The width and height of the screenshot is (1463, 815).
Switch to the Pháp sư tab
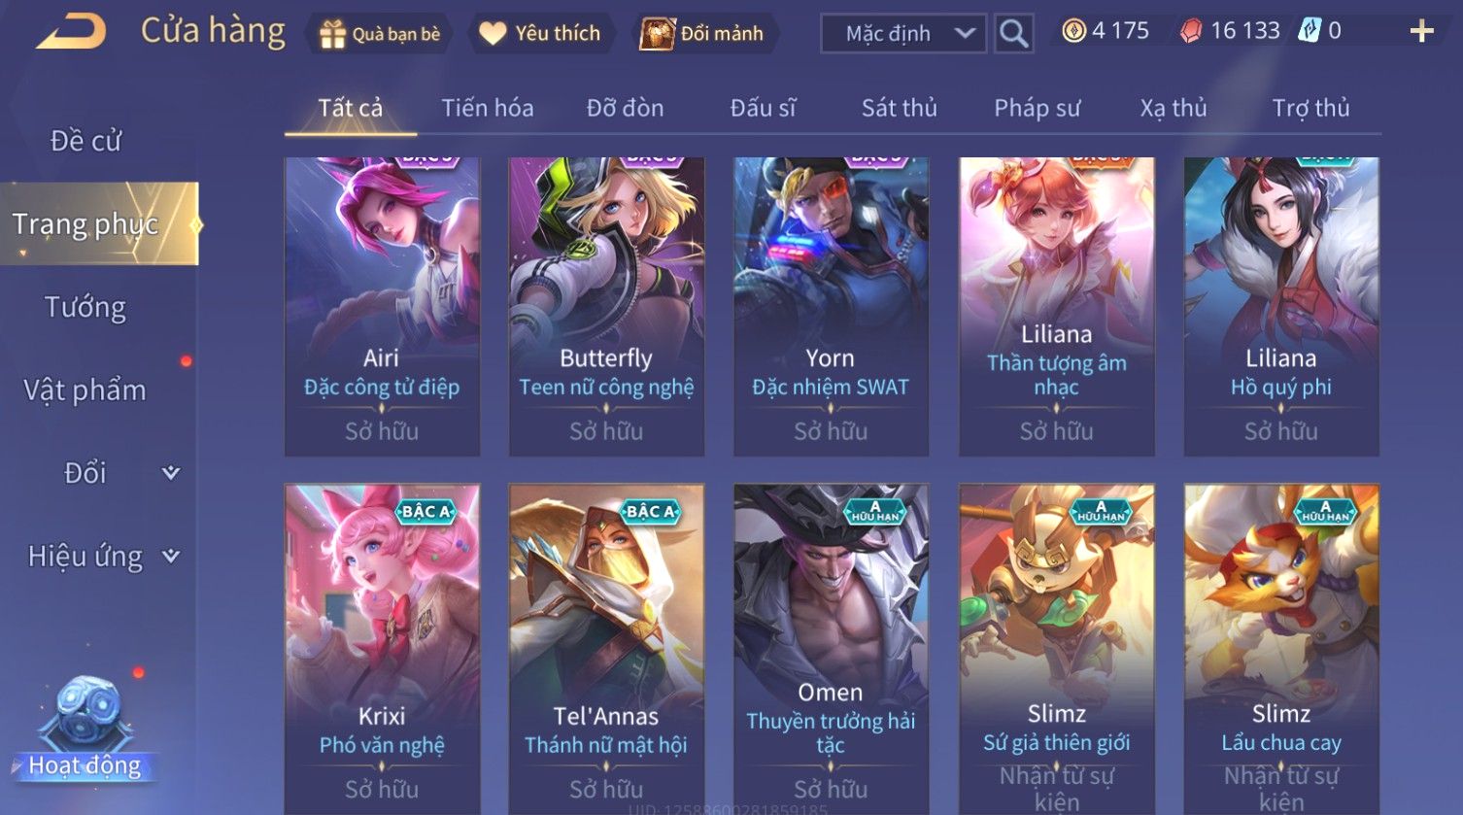click(1038, 108)
